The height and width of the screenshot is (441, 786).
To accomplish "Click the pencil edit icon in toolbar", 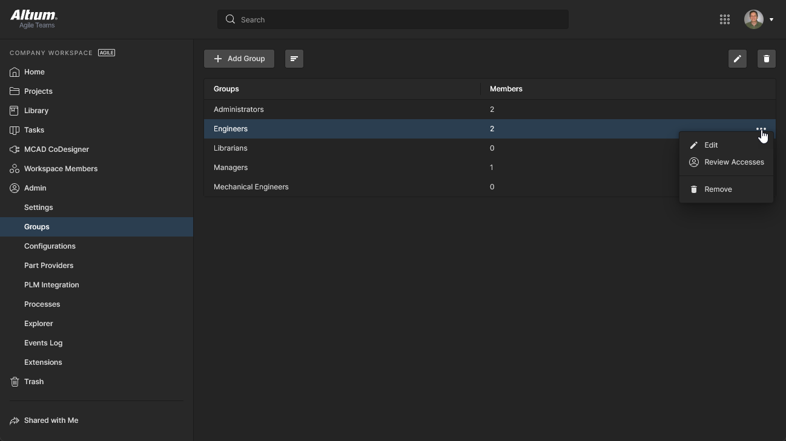I will 738,59.
